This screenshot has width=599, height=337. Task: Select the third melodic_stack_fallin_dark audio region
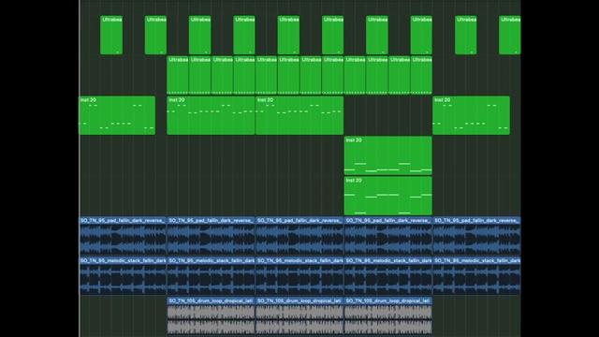coord(299,276)
